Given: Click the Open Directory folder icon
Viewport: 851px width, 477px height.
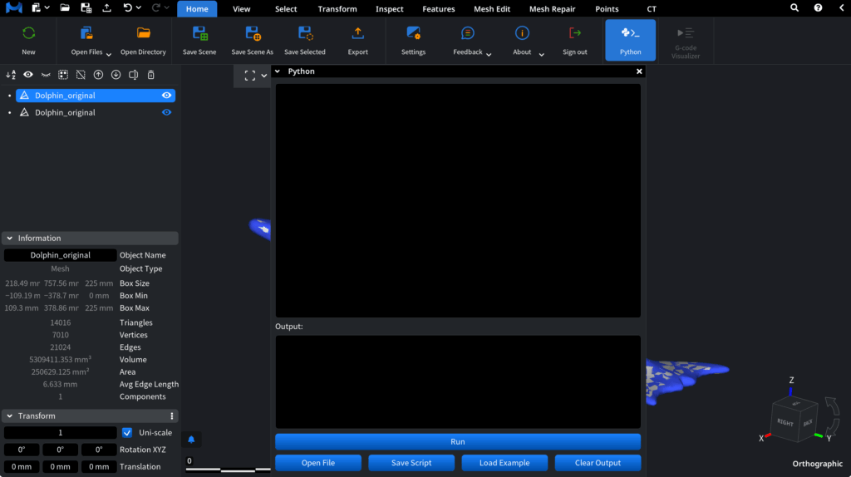Looking at the screenshot, I should tap(143, 34).
